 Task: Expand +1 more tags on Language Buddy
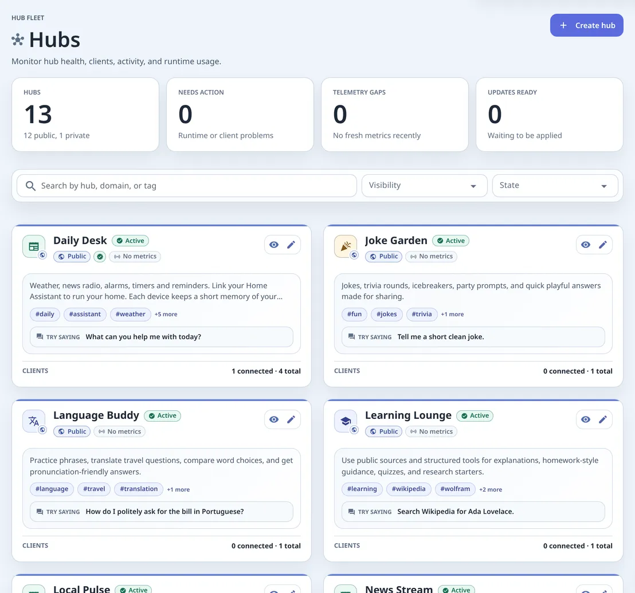(x=179, y=489)
